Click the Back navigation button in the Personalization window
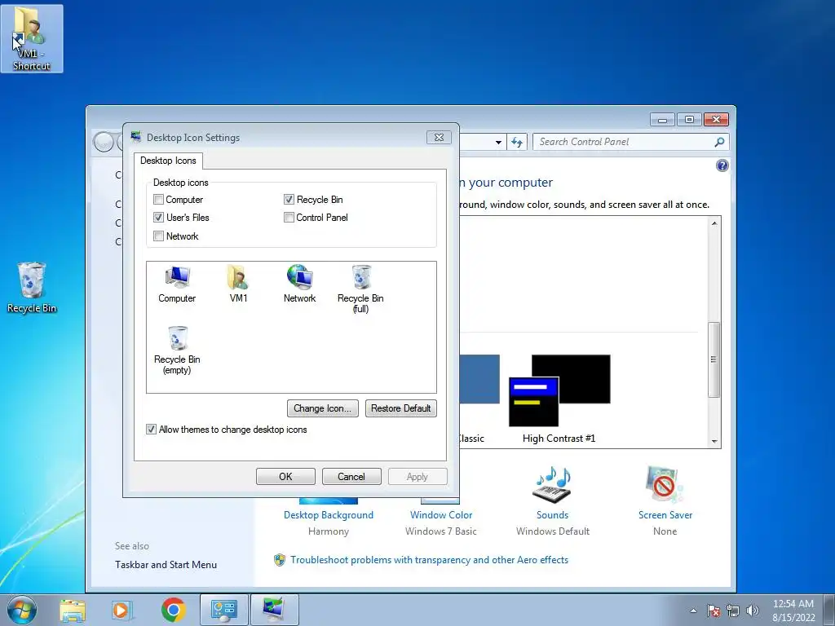The height and width of the screenshot is (626, 835). click(x=104, y=142)
